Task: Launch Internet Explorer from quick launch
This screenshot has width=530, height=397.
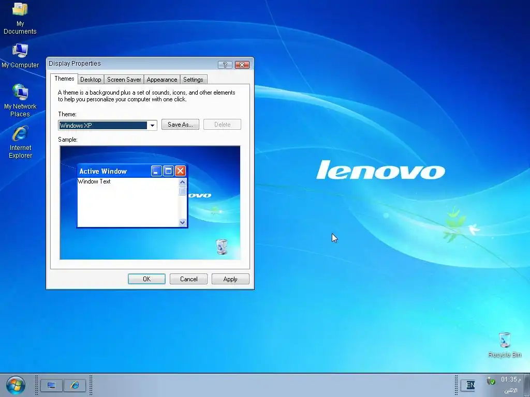Action: (x=75, y=385)
